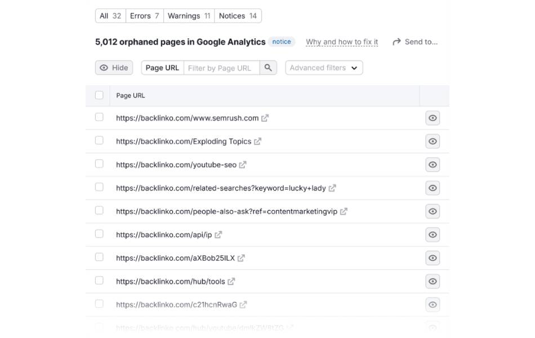This screenshot has width=535, height=338.
Task: Check the box for related-searches row
Action: [x=99, y=187]
